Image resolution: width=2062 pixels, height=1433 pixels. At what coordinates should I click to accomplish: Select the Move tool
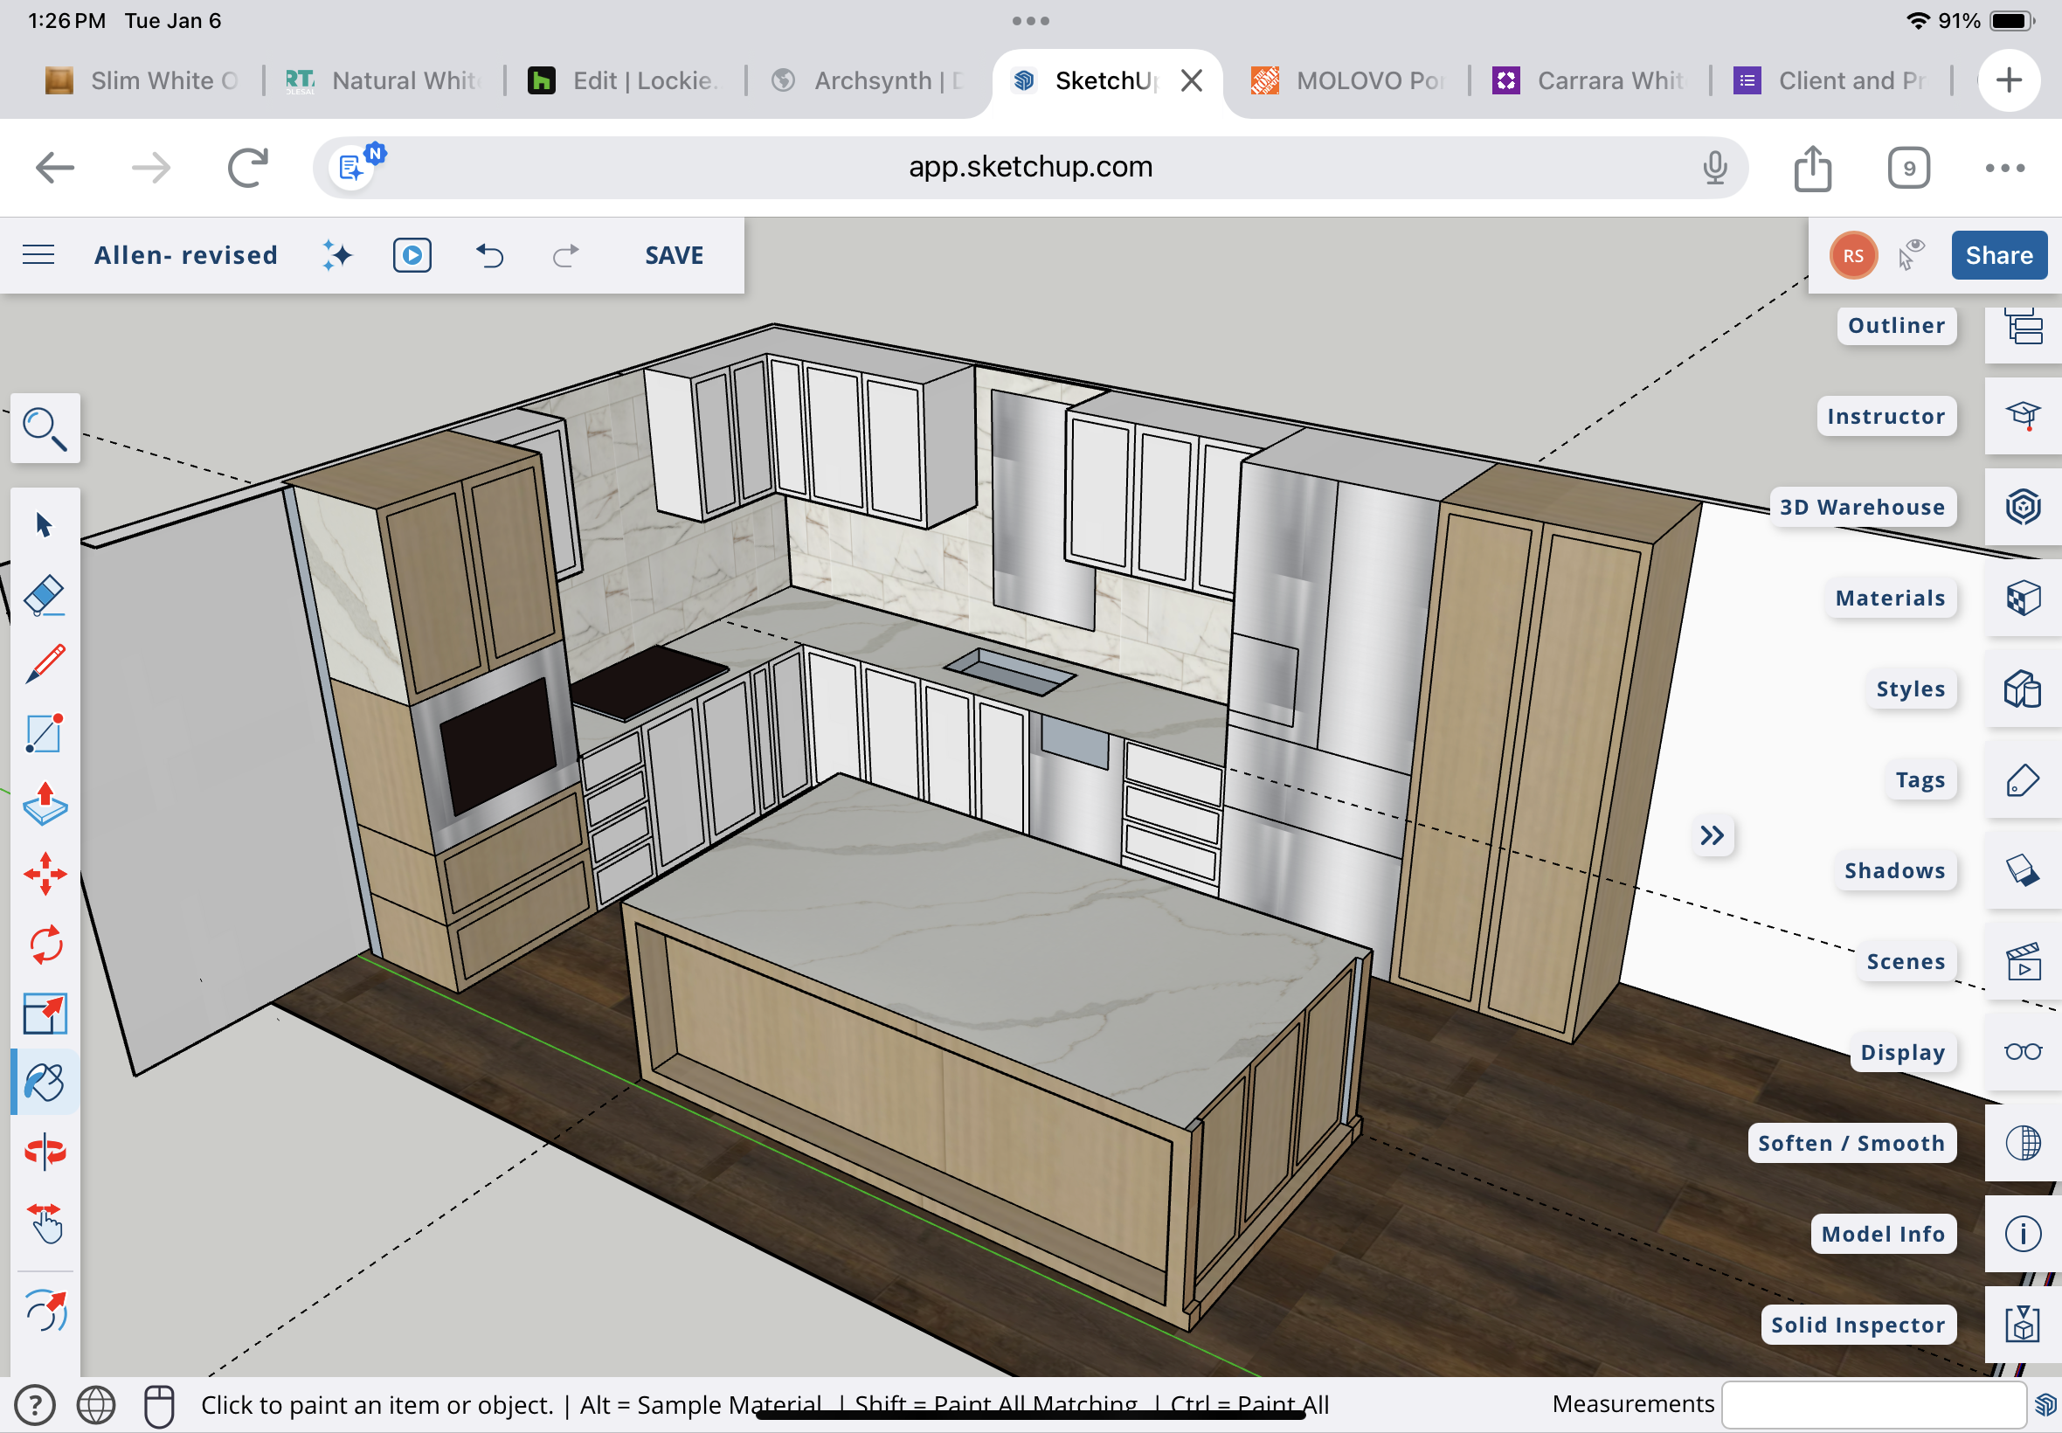click(44, 874)
